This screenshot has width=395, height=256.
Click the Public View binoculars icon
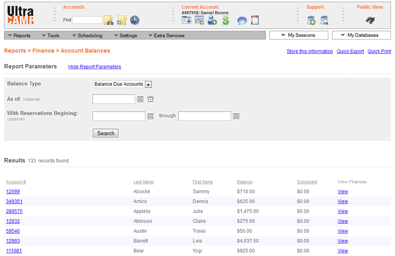(370, 20)
